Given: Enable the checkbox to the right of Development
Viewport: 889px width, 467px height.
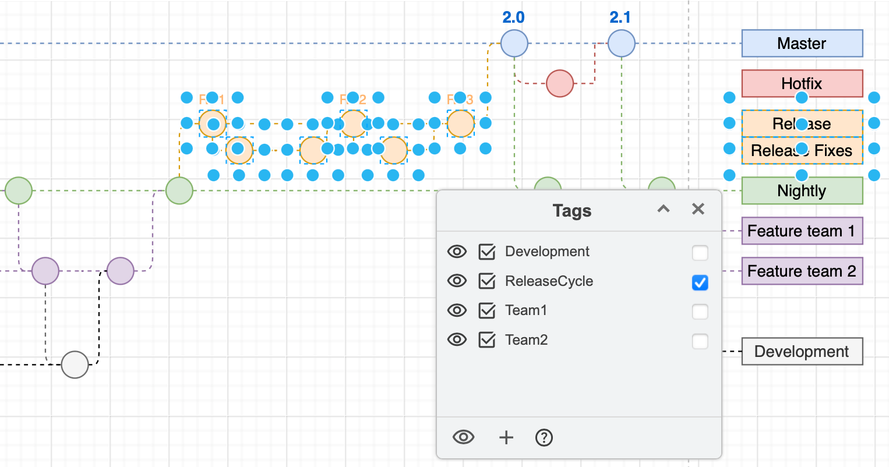Looking at the screenshot, I should [700, 253].
